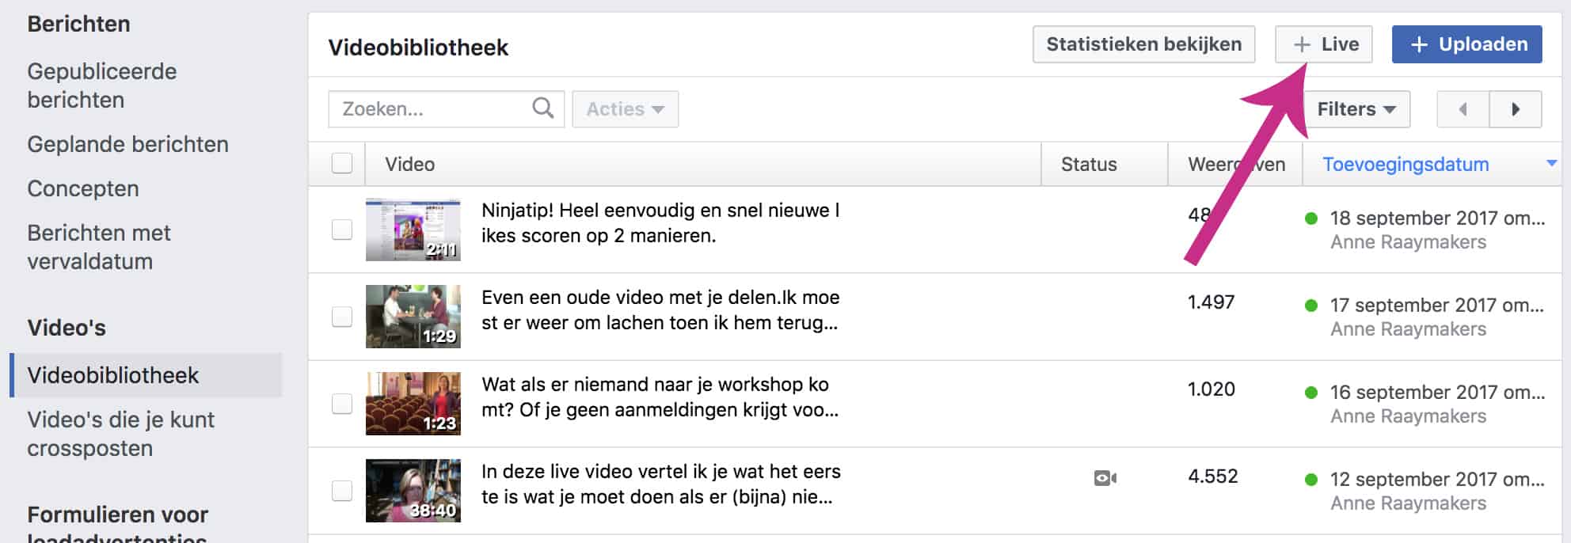Image resolution: width=1571 pixels, height=543 pixels.
Task: Select the workshop video checkbox
Action: 342,404
